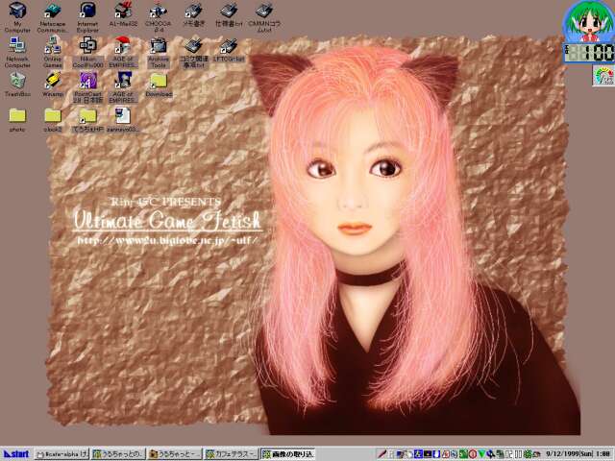Open the Download folder on the desktop

pos(159,81)
